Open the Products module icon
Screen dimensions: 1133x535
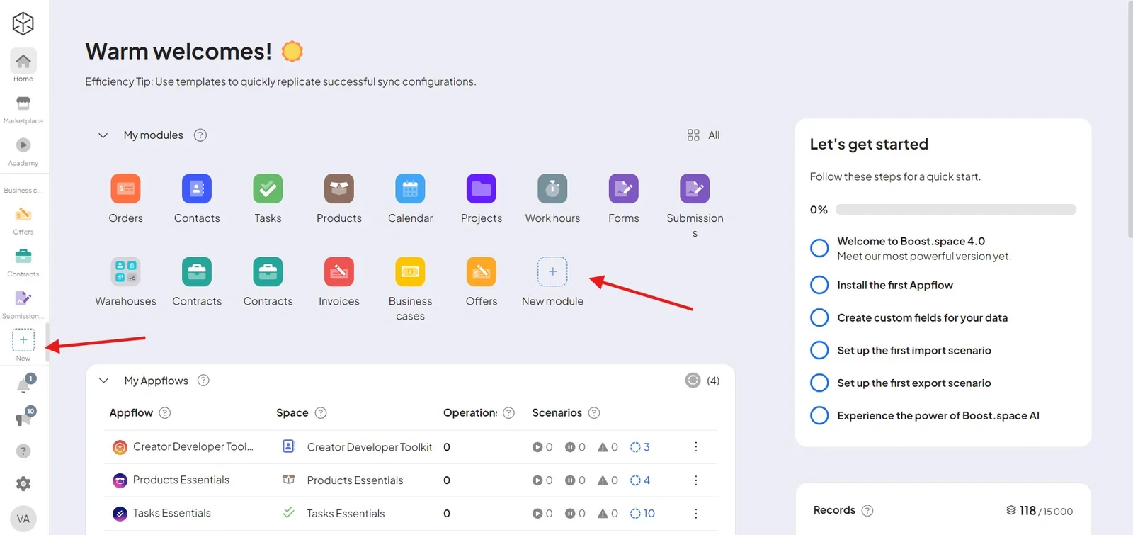[x=339, y=188]
